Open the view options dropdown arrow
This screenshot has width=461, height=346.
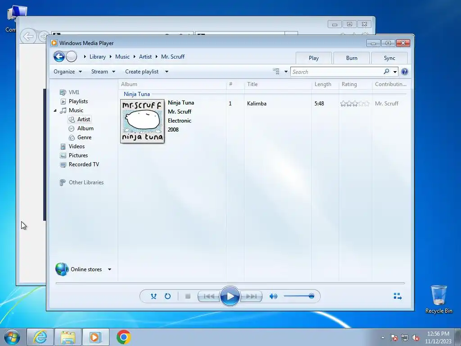point(286,72)
